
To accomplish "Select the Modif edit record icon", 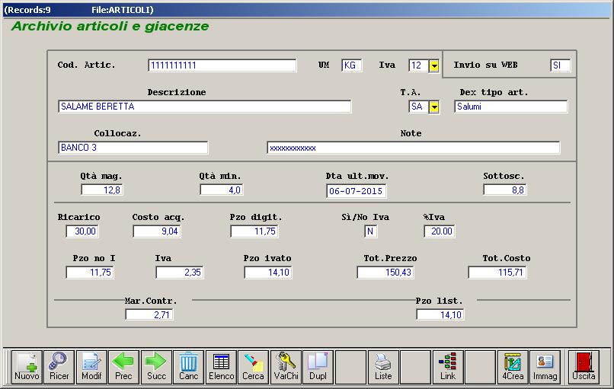I will click(x=91, y=367).
